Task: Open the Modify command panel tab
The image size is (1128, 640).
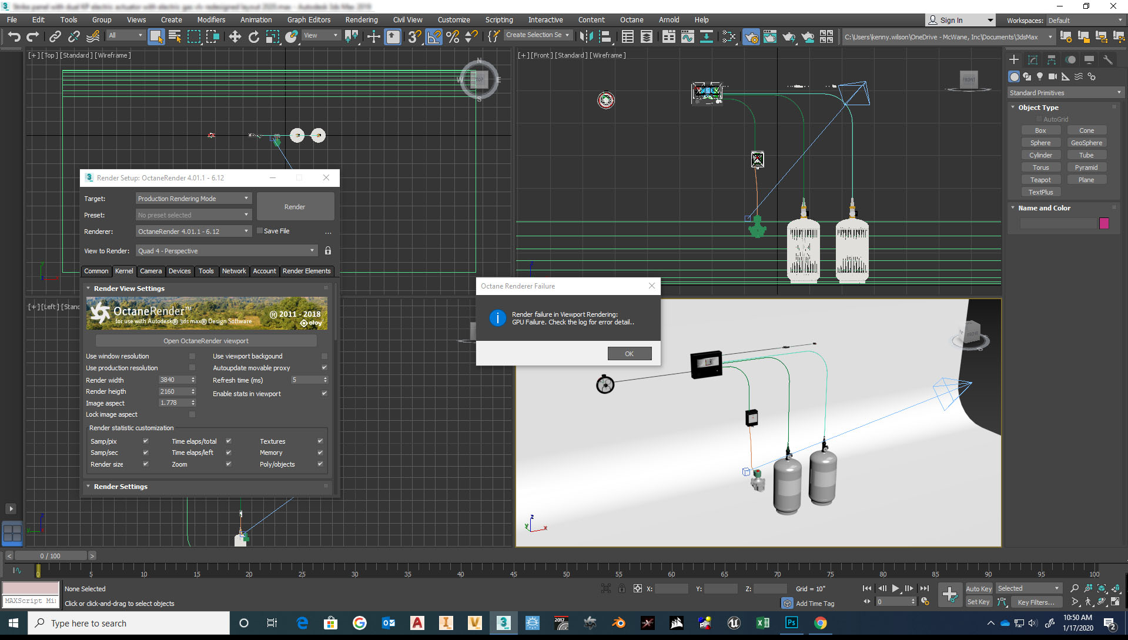Action: tap(1032, 60)
